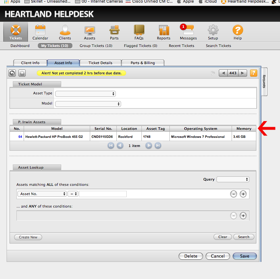Open the Dashboard submenu
Image resolution: width=280 pixels, height=279 pixels.
(20, 46)
